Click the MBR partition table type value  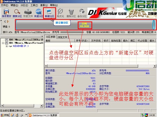(148, 73)
